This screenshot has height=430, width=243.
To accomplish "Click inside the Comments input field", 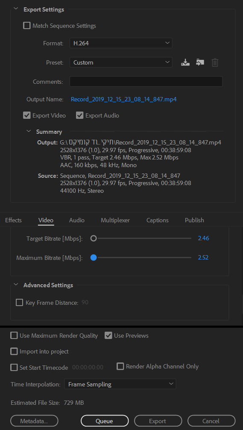I will 146,82.
